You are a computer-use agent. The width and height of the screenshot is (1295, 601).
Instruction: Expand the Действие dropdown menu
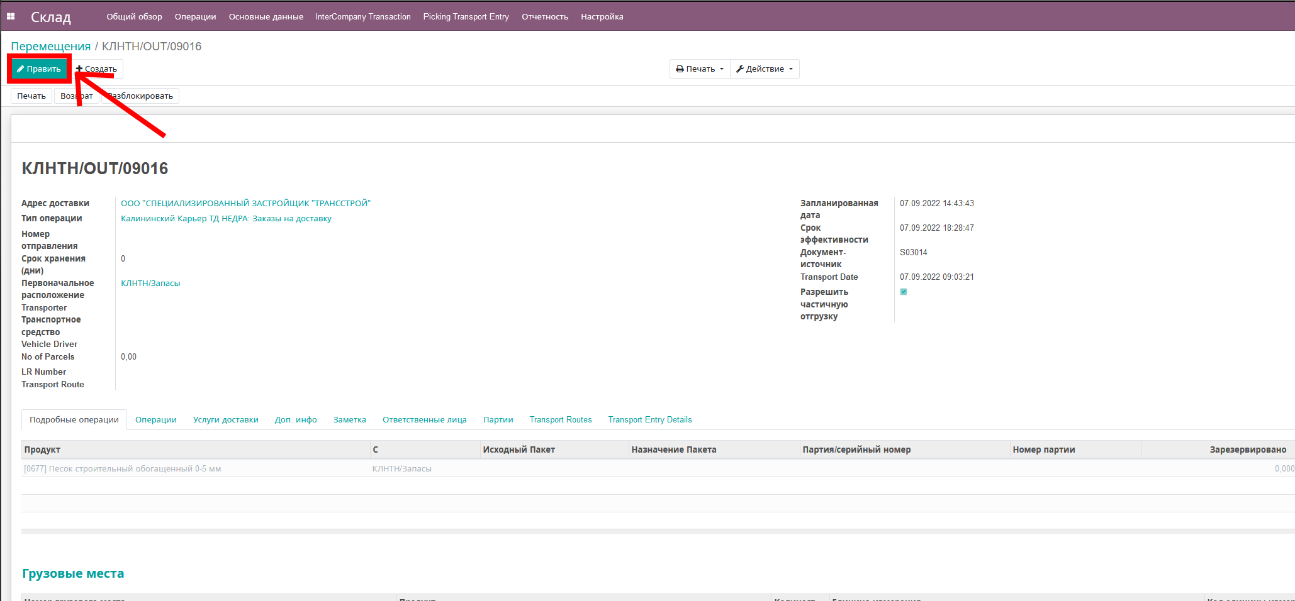[x=790, y=69]
